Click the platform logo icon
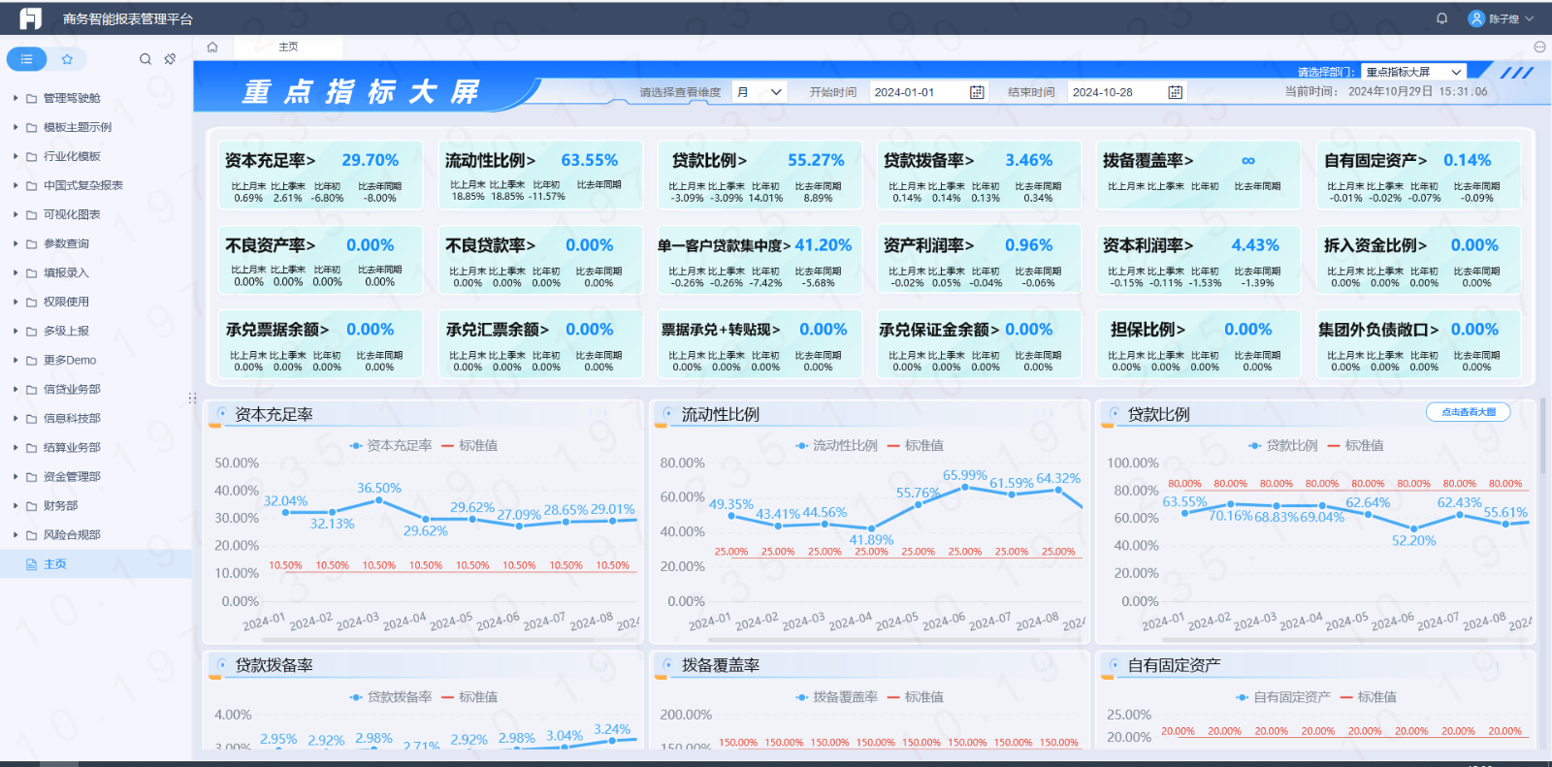This screenshot has height=767, width=1552. coord(31,18)
